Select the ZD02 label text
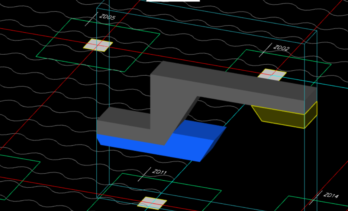This screenshot has width=348, height=211. pyautogui.click(x=281, y=48)
